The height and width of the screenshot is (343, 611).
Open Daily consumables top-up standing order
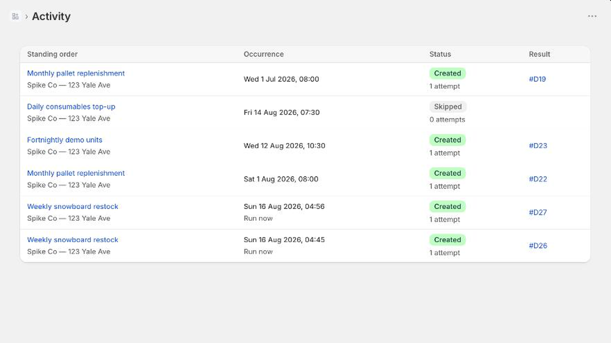[71, 107]
